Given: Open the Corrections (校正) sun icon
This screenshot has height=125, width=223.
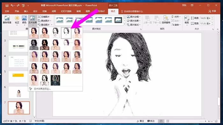Looking at the screenshot, I should [17, 20].
